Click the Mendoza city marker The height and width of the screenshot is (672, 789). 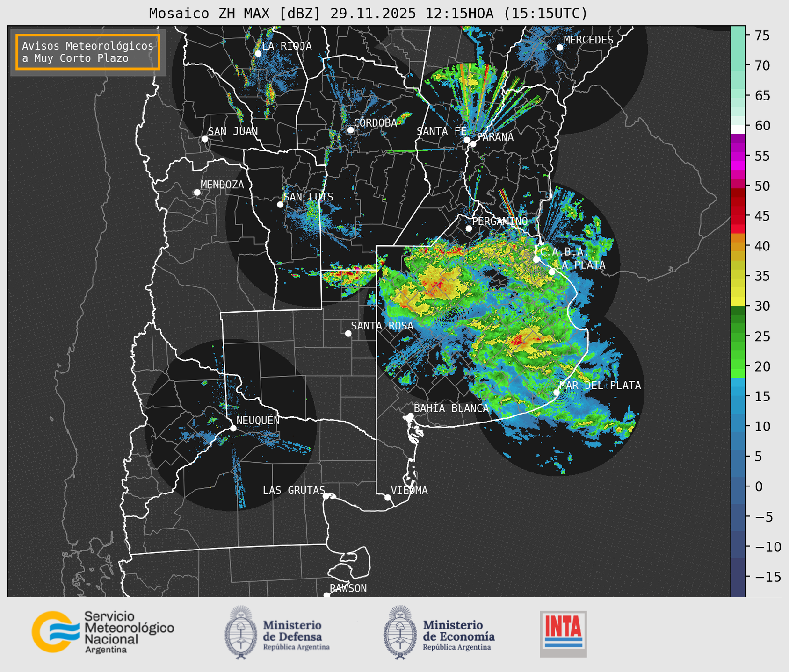pyautogui.click(x=197, y=193)
